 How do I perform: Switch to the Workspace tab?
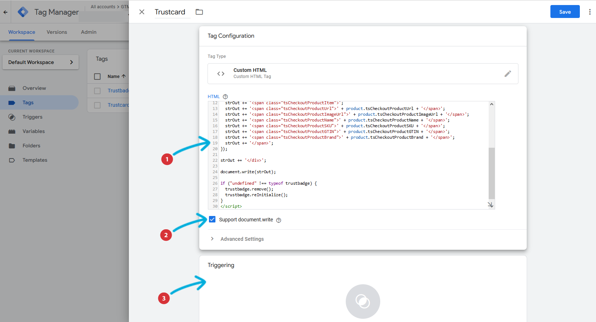pos(22,32)
